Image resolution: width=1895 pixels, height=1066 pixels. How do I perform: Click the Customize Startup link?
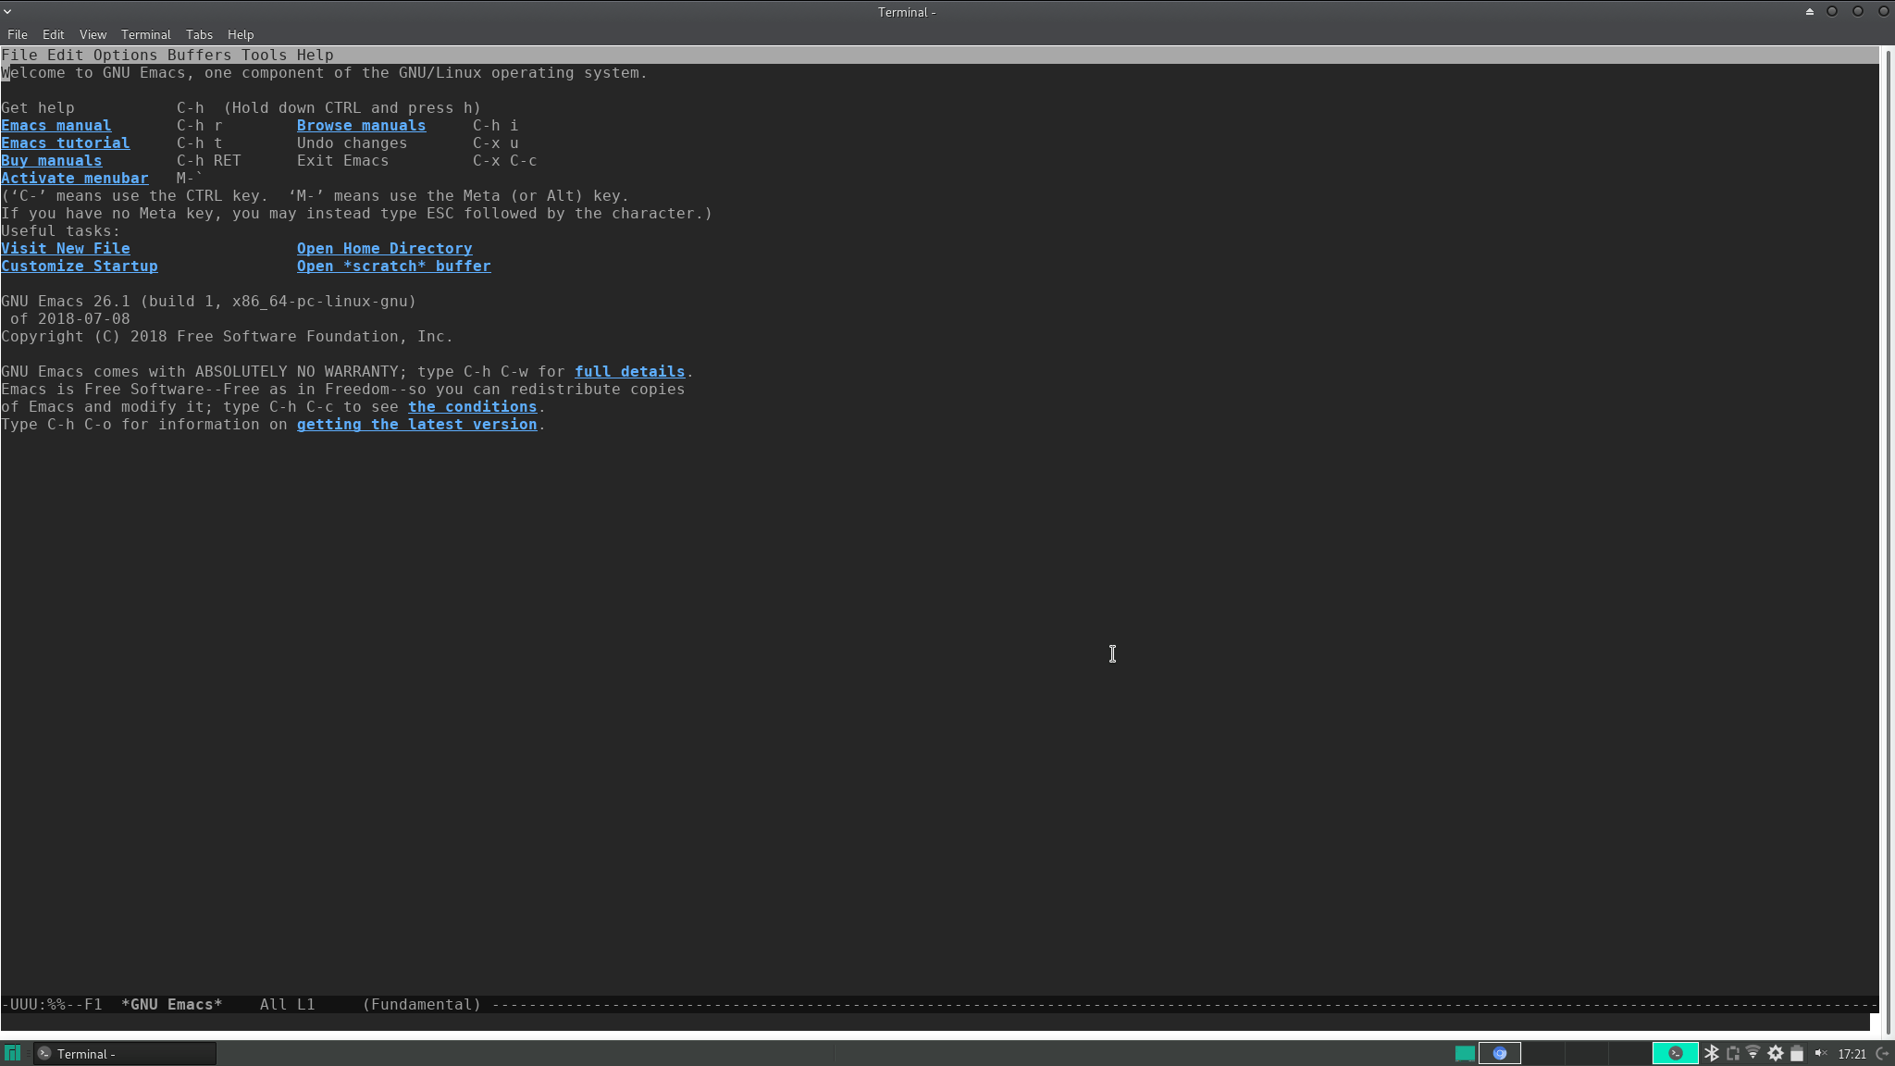(x=80, y=266)
